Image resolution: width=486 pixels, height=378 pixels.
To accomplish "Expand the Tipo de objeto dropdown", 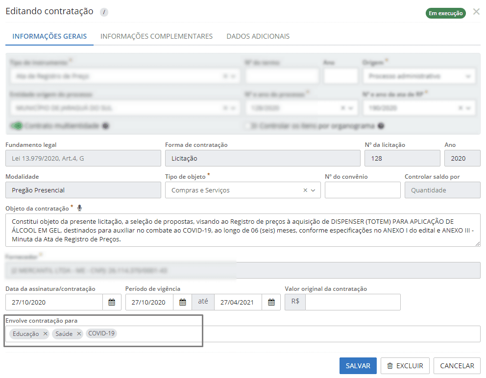I will point(314,190).
